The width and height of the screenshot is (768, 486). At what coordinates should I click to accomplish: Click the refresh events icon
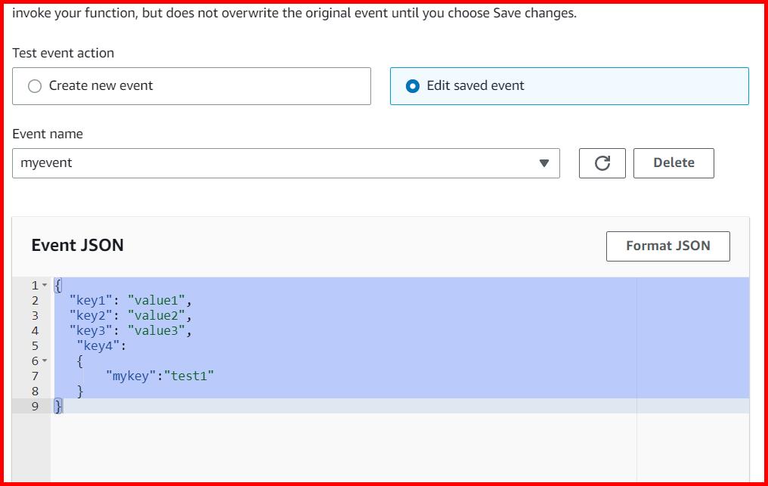pyautogui.click(x=602, y=163)
